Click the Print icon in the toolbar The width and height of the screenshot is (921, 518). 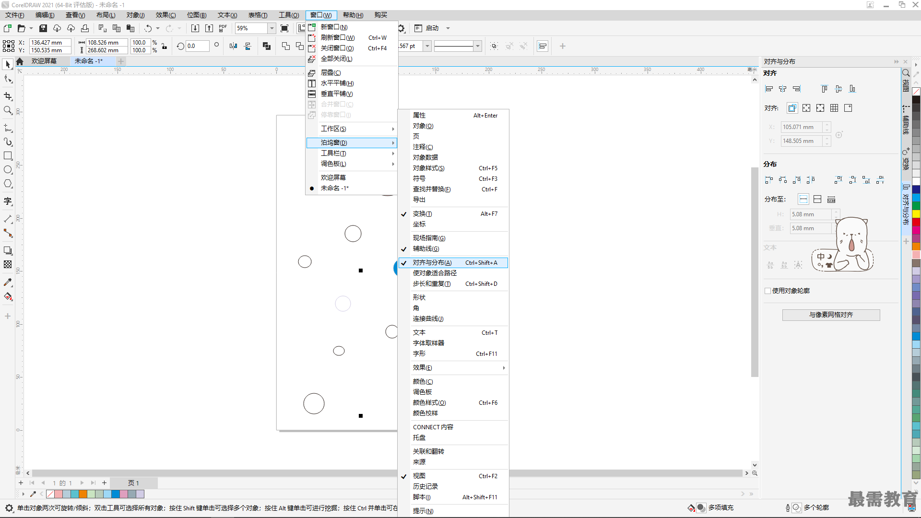pyautogui.click(x=85, y=28)
